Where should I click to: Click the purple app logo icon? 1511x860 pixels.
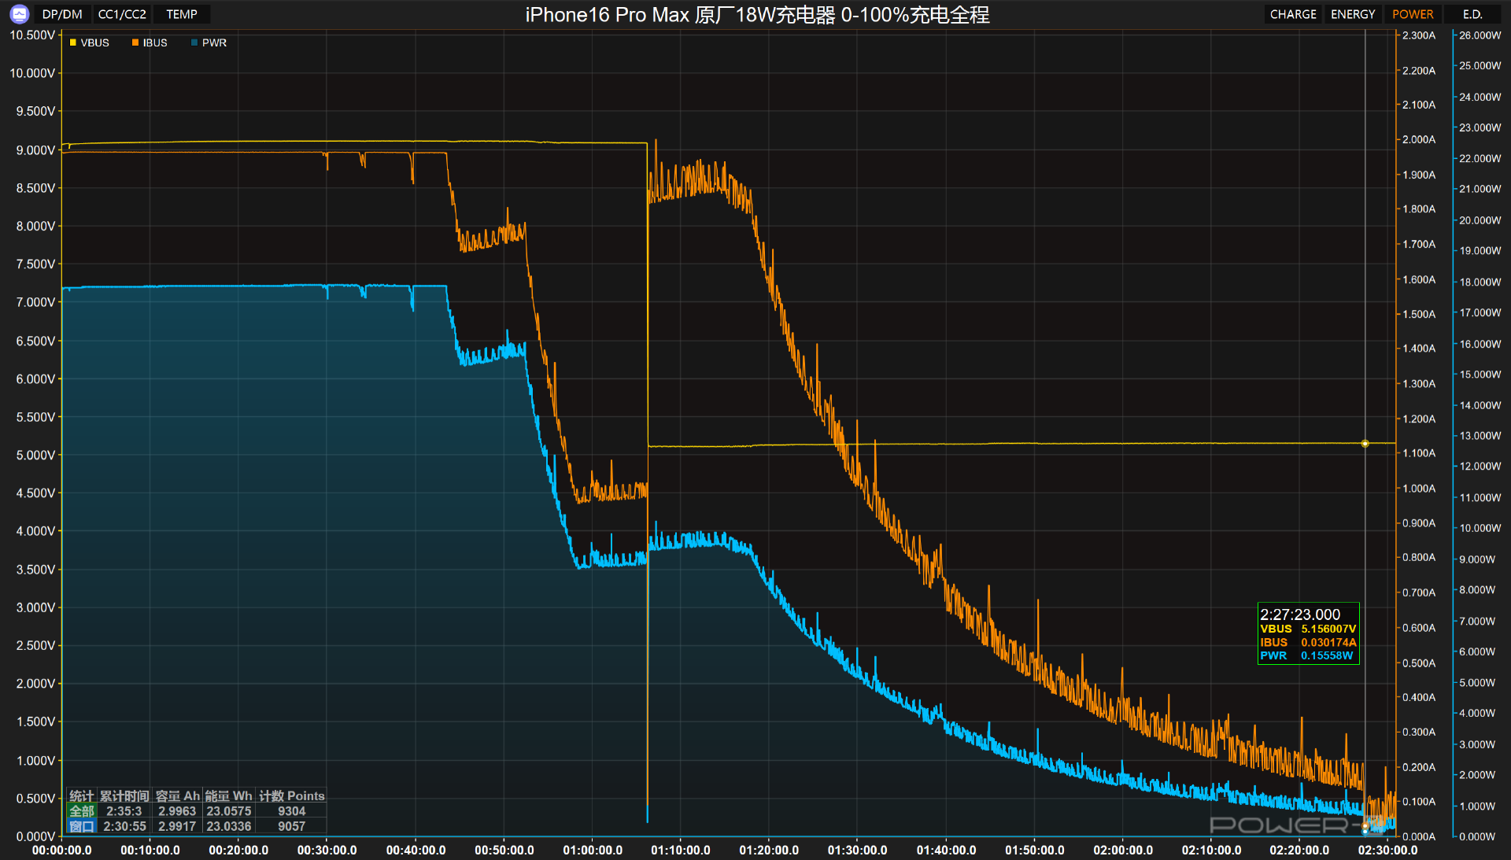point(20,13)
